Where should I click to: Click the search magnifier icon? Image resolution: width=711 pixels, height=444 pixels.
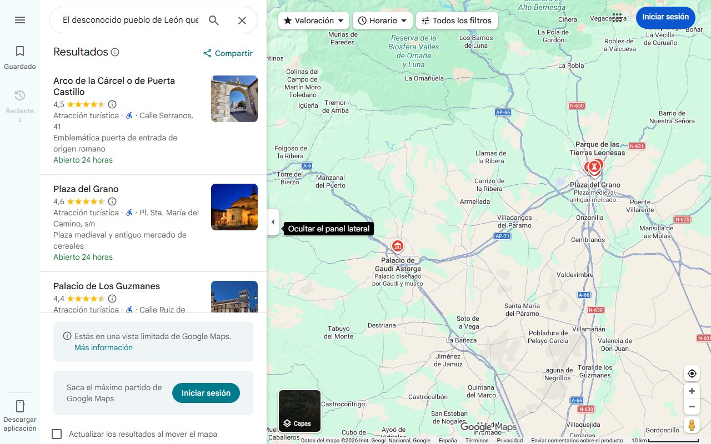pos(213,20)
